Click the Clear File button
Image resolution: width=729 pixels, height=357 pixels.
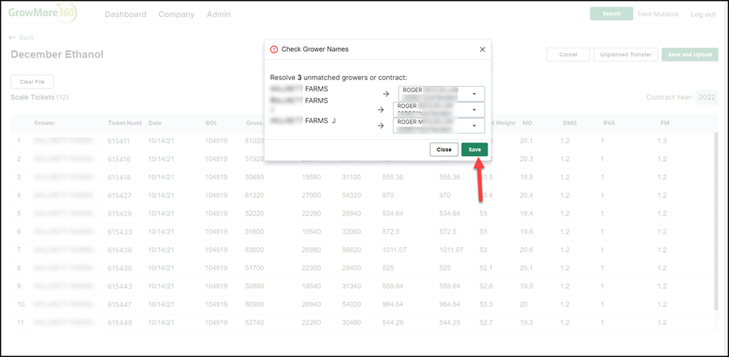(x=32, y=82)
